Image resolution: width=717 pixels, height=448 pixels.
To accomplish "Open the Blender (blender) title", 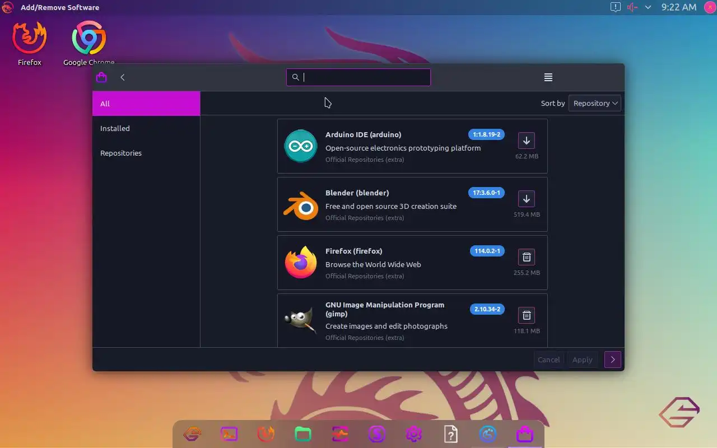I will pyautogui.click(x=357, y=193).
